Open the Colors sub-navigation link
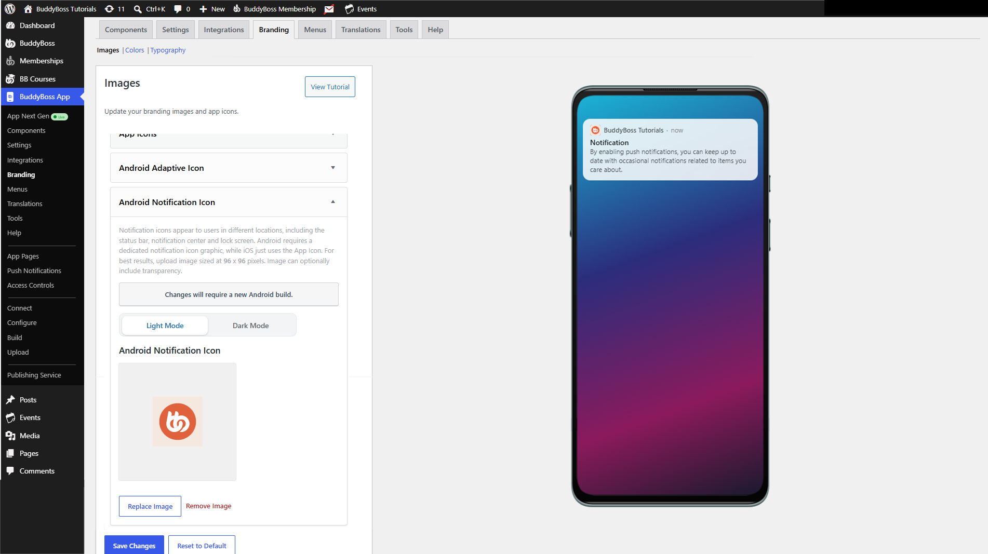The width and height of the screenshot is (988, 554). pyautogui.click(x=135, y=50)
